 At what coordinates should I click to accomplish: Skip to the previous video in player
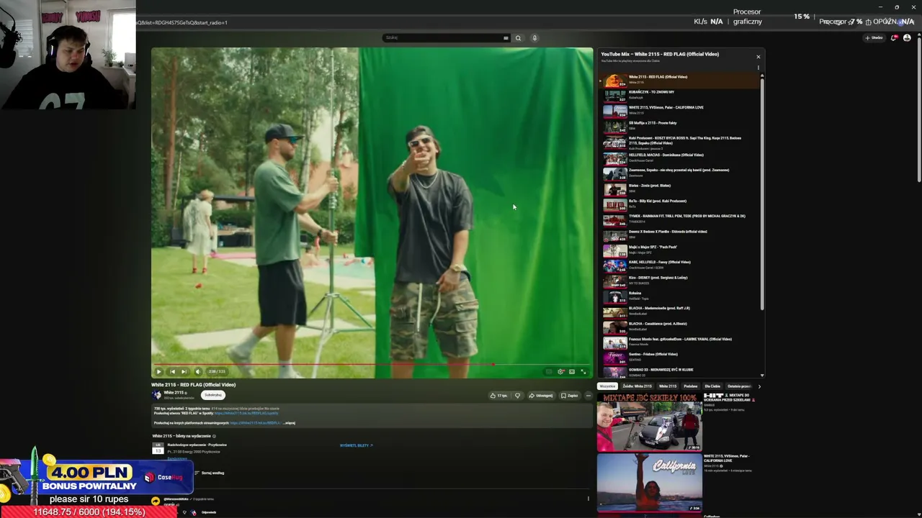click(172, 371)
